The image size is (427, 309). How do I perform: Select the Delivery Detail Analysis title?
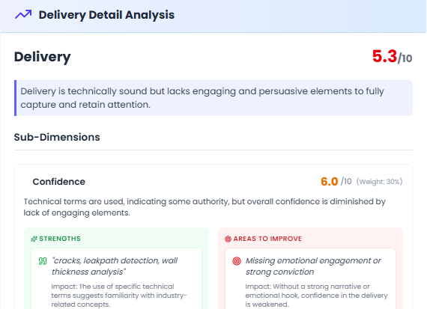click(106, 15)
